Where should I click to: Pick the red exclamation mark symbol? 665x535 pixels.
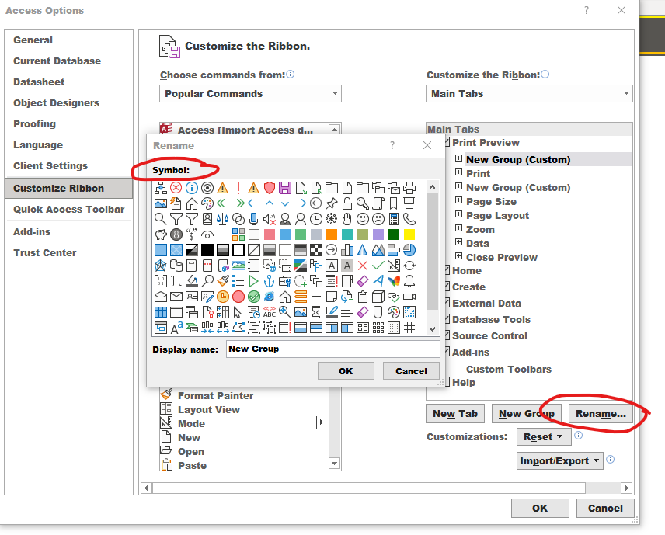[x=238, y=187]
